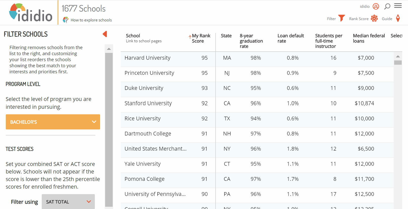Screen dimensions: 408x209
Task: Open the hamburger menu
Action: 398,6
